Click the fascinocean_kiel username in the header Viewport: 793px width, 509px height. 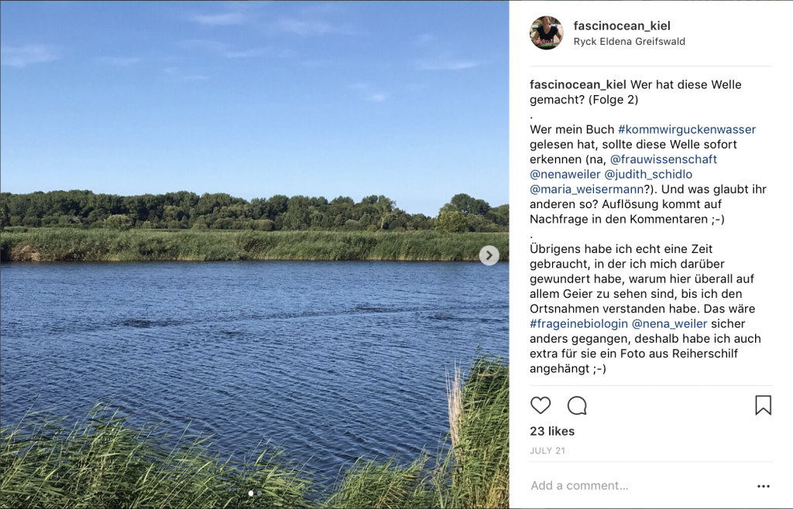(x=622, y=26)
